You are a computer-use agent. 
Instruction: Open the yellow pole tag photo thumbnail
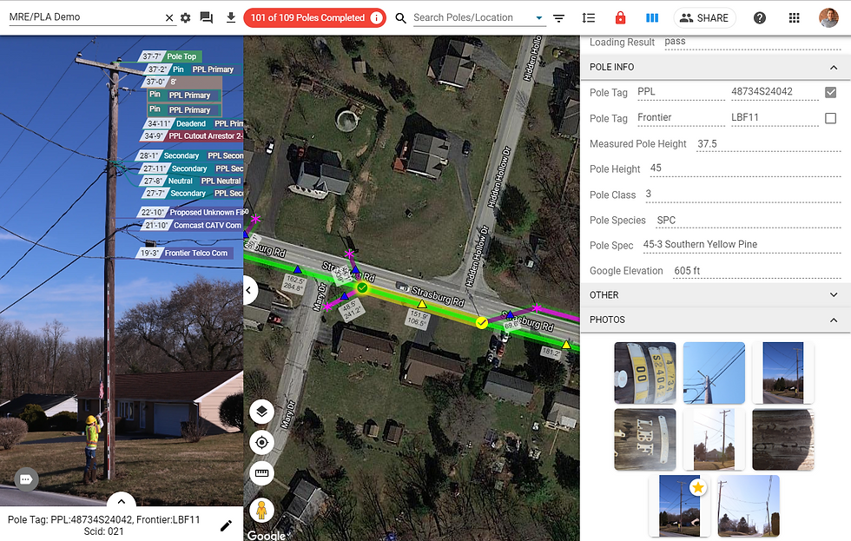pyautogui.click(x=644, y=373)
